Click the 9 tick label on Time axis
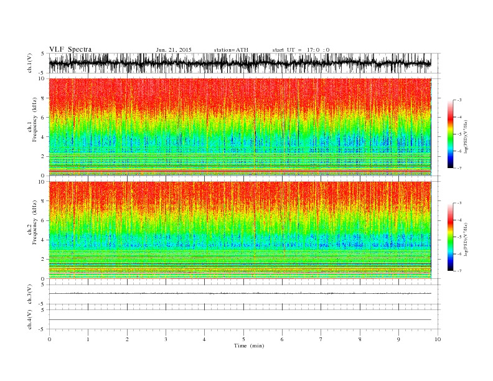The width and height of the screenshot is (493, 381). (398, 339)
